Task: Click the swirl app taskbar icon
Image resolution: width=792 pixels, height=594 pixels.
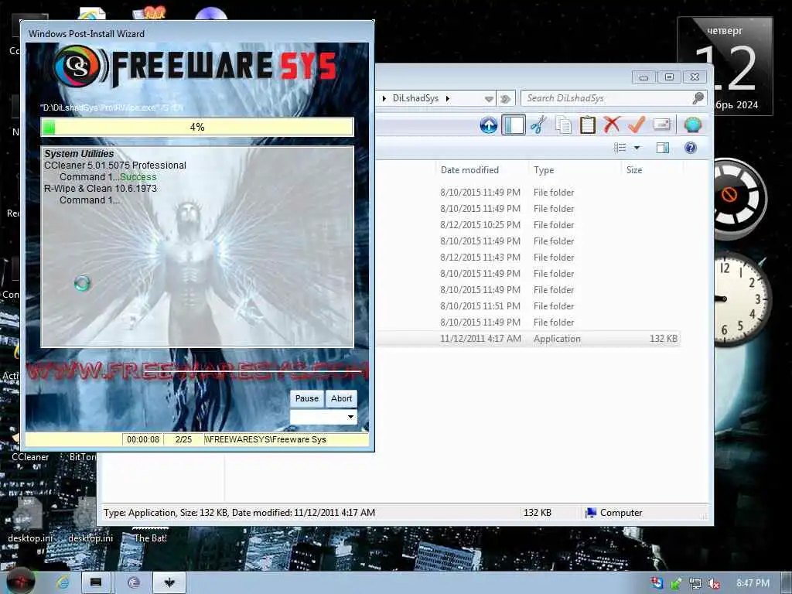Action: click(134, 583)
